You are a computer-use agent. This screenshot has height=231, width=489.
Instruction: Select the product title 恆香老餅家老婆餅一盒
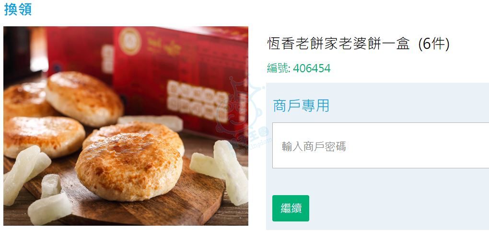point(338,44)
